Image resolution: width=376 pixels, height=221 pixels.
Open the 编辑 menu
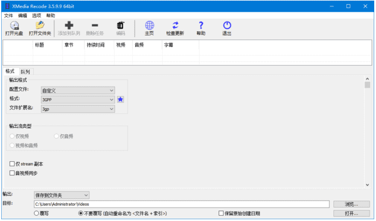23,16
